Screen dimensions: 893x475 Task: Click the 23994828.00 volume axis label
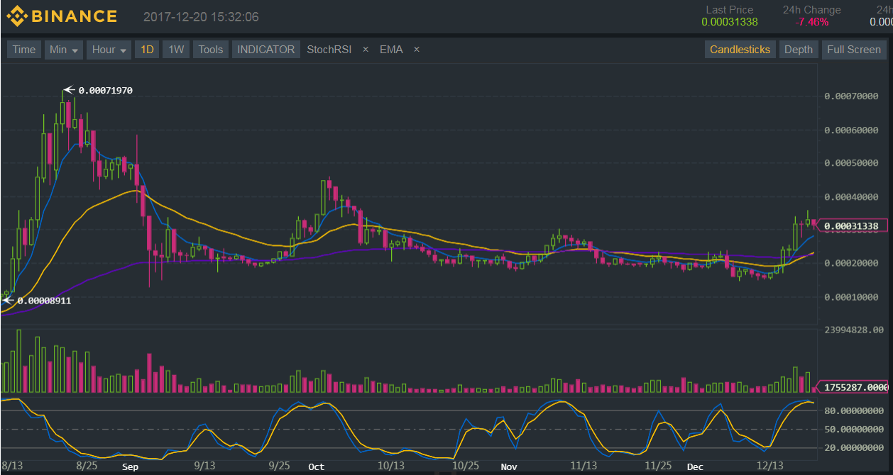click(854, 330)
